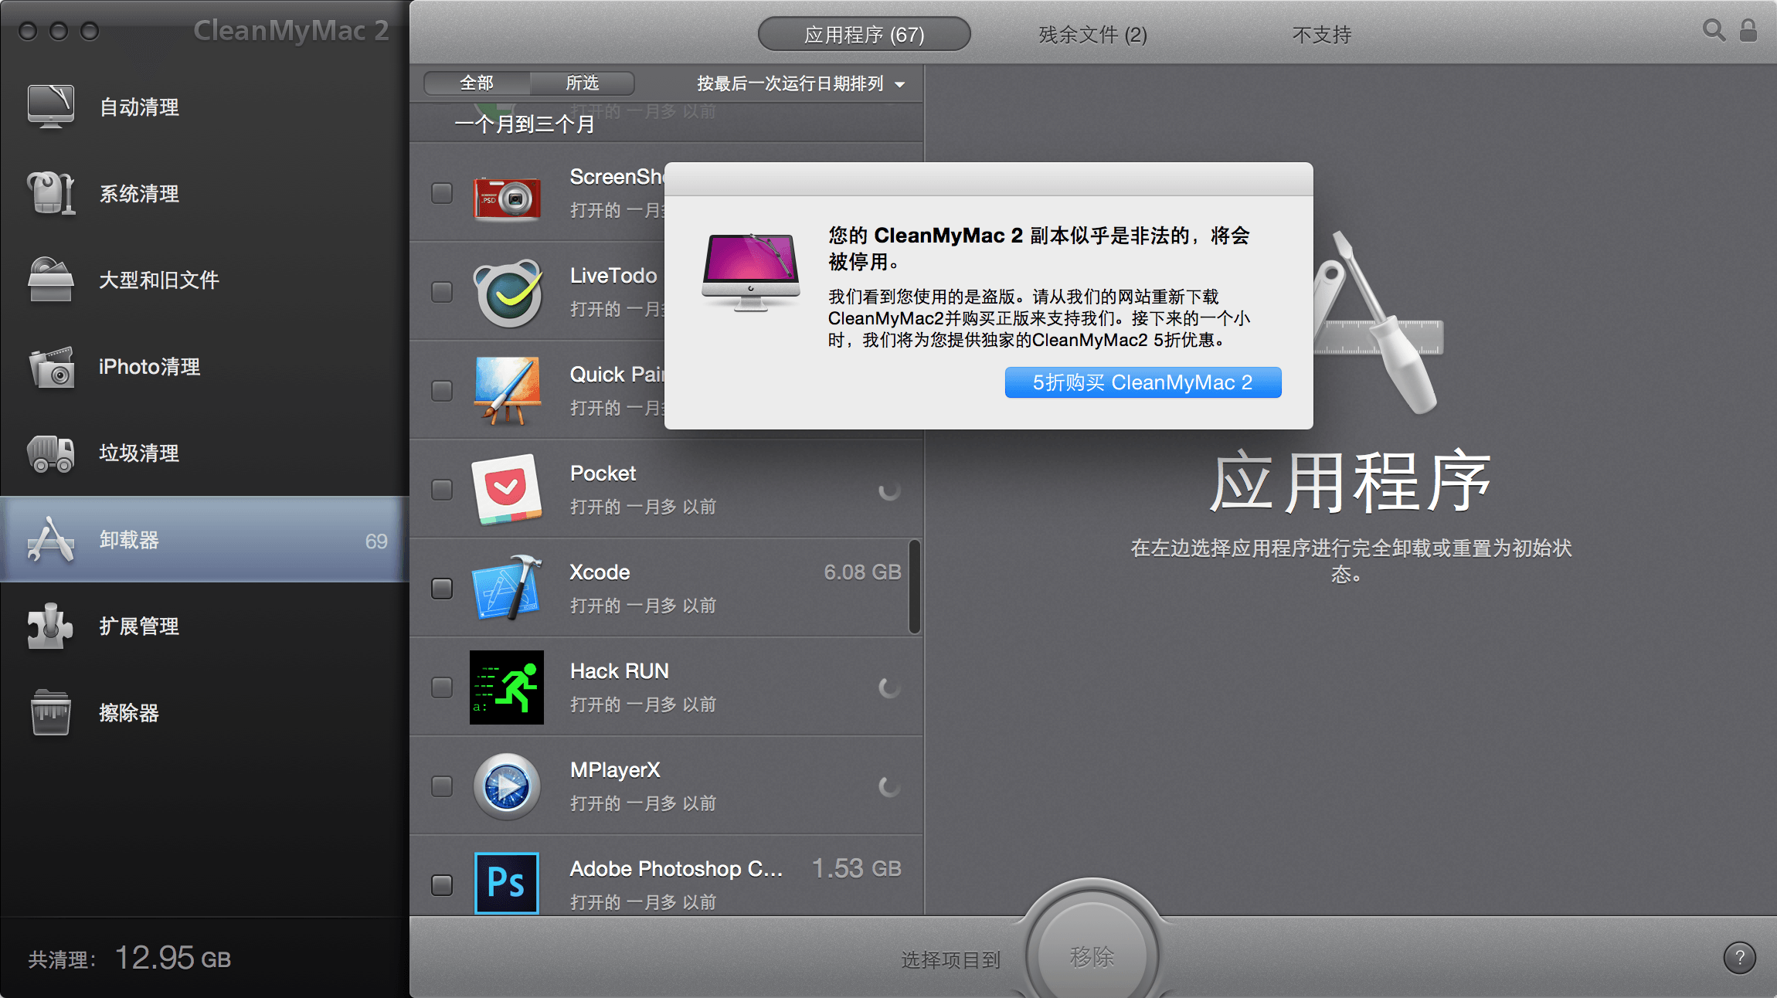Click the CleanMyMac 2 window title
1777x998 pixels.
pos(291,31)
